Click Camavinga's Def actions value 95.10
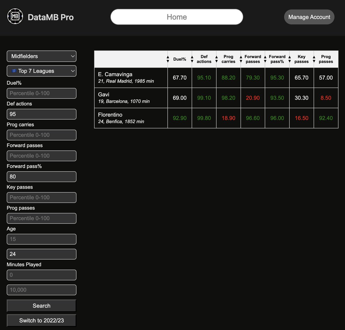 [204, 78]
